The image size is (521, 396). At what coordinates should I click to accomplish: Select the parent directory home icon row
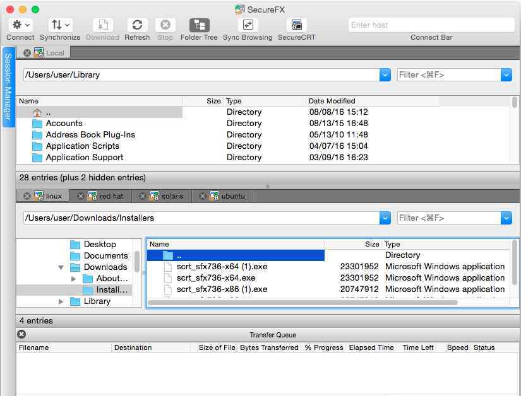pyautogui.click(x=37, y=112)
